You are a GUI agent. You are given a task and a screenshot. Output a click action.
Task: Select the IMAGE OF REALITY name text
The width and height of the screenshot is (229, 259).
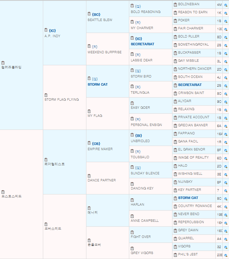point(193,158)
